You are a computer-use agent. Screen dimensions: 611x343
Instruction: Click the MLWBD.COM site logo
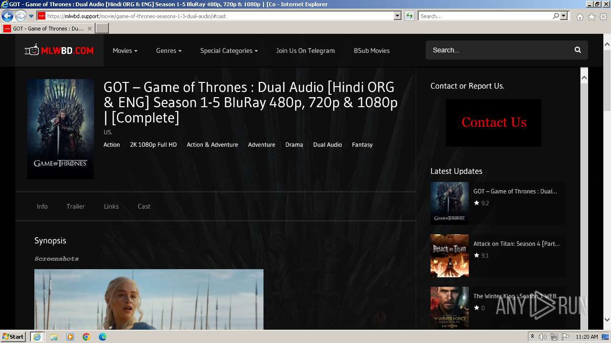59,50
